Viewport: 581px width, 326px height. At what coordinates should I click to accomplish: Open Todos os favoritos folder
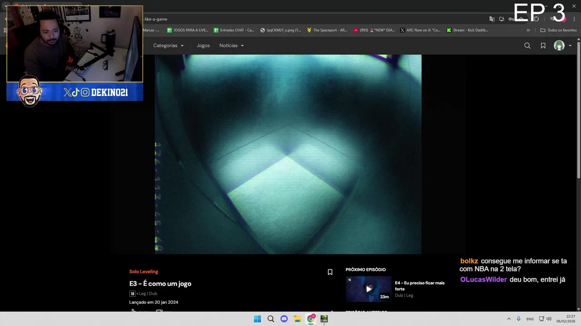click(558, 30)
